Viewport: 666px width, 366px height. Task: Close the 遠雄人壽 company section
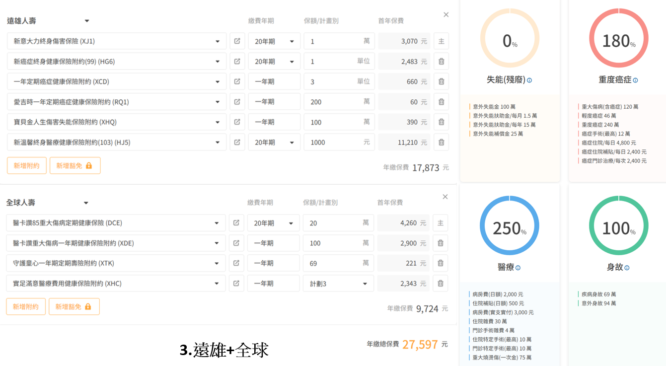[446, 15]
